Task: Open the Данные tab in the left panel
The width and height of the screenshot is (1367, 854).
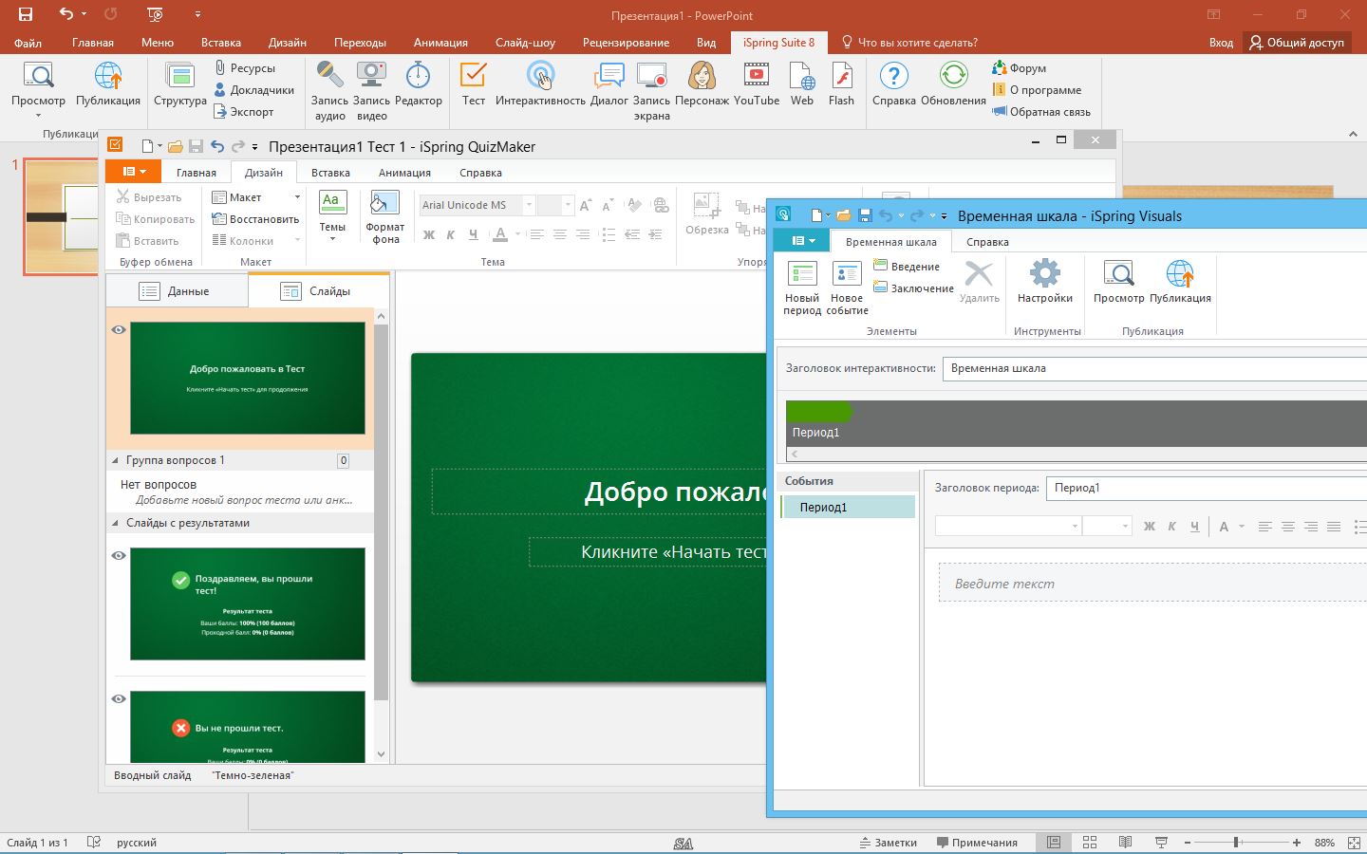Action: [x=177, y=291]
